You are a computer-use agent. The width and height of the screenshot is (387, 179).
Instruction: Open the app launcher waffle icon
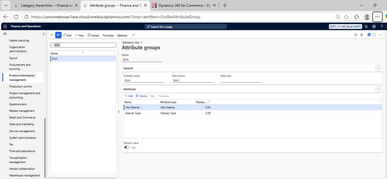(5, 26)
